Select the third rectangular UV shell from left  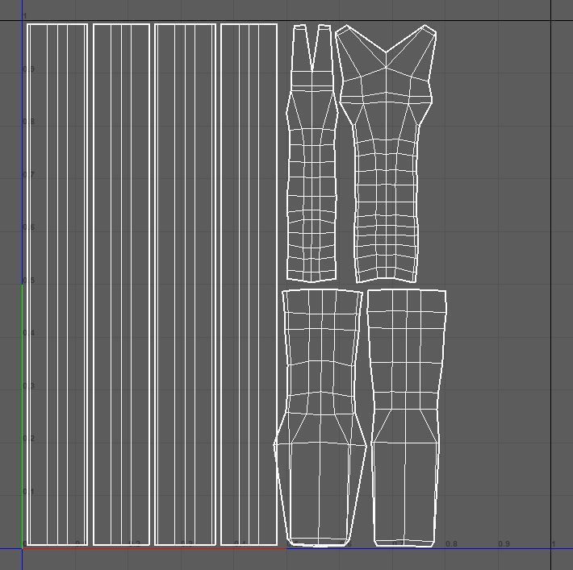point(186,285)
